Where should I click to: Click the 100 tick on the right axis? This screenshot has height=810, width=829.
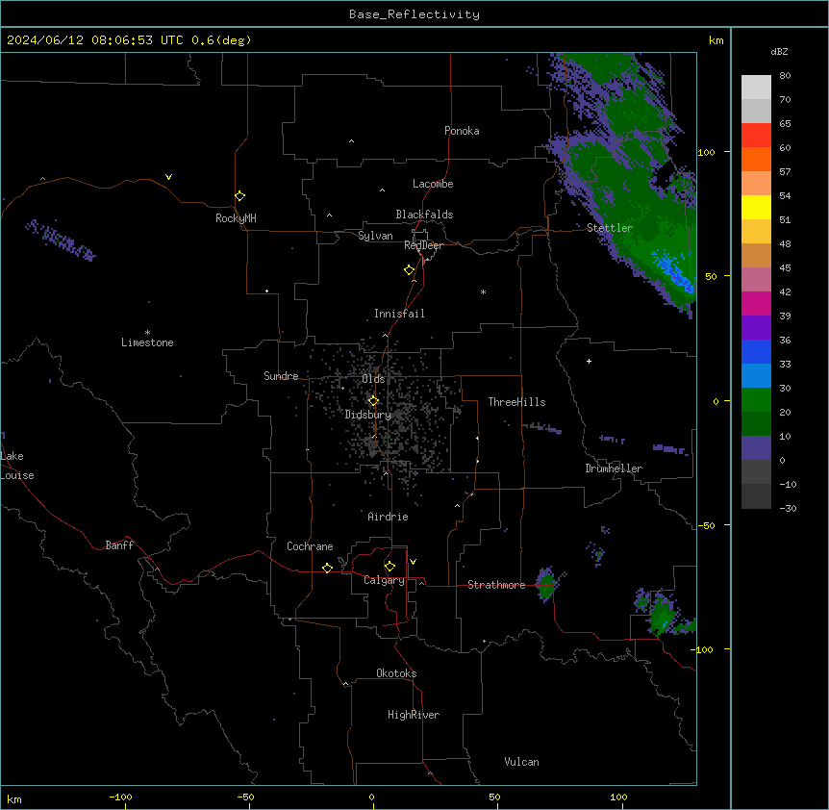point(706,152)
